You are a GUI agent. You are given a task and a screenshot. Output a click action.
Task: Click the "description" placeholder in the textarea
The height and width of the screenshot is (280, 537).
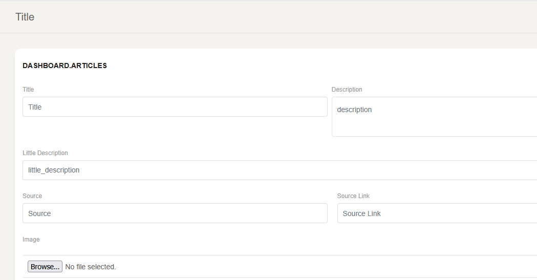click(x=354, y=110)
